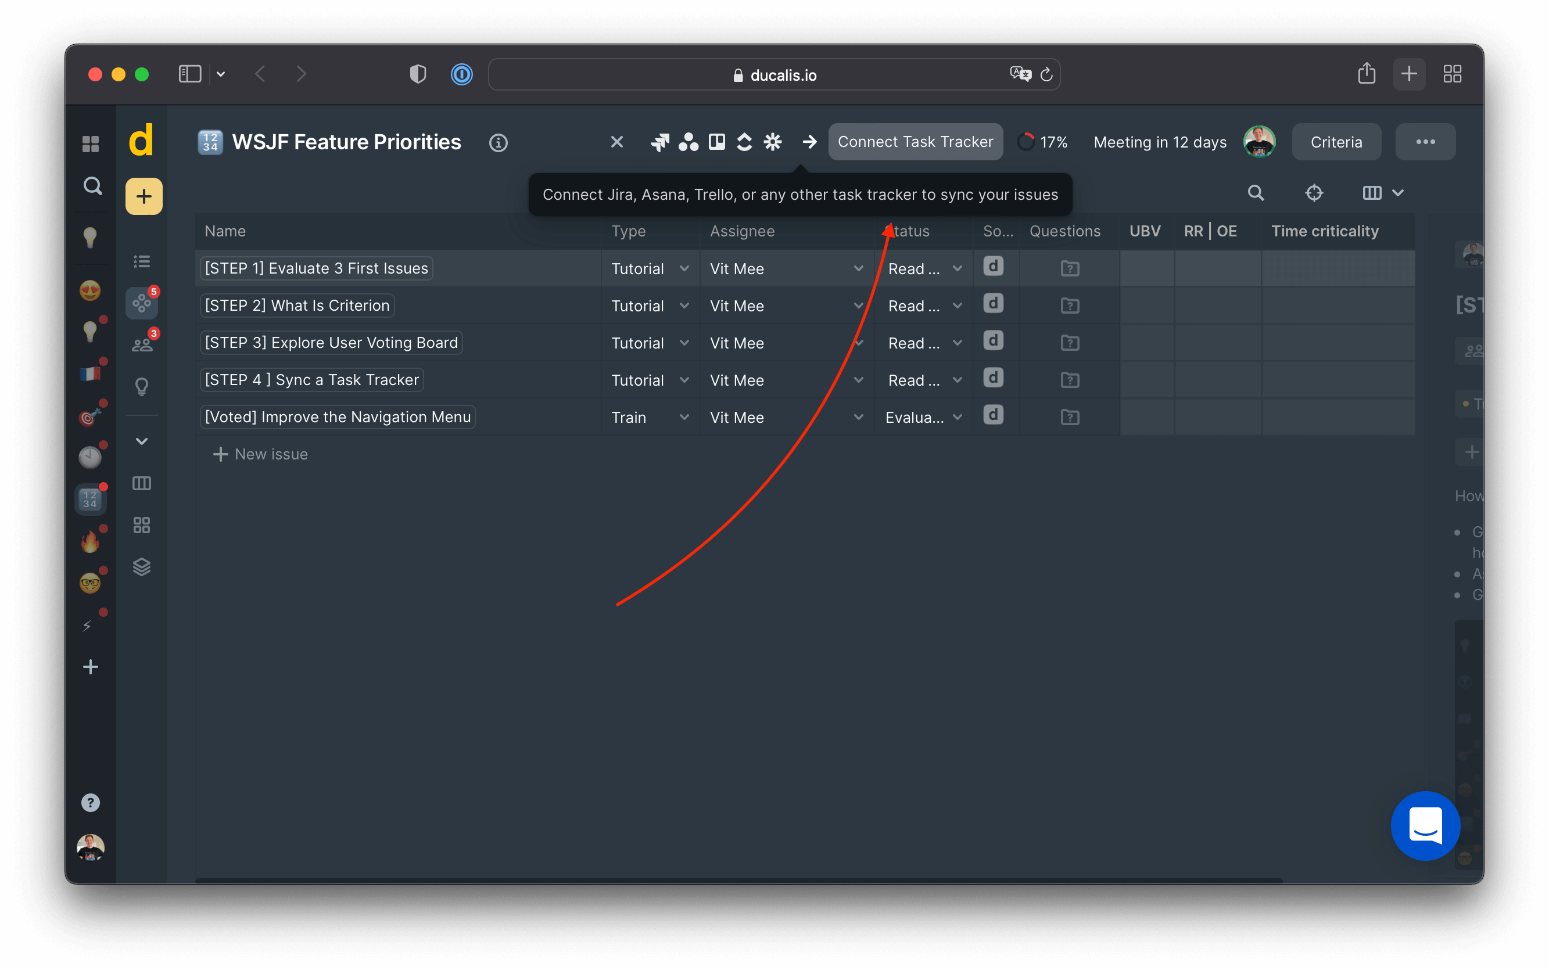Open board info circle icon next to title

click(x=498, y=142)
